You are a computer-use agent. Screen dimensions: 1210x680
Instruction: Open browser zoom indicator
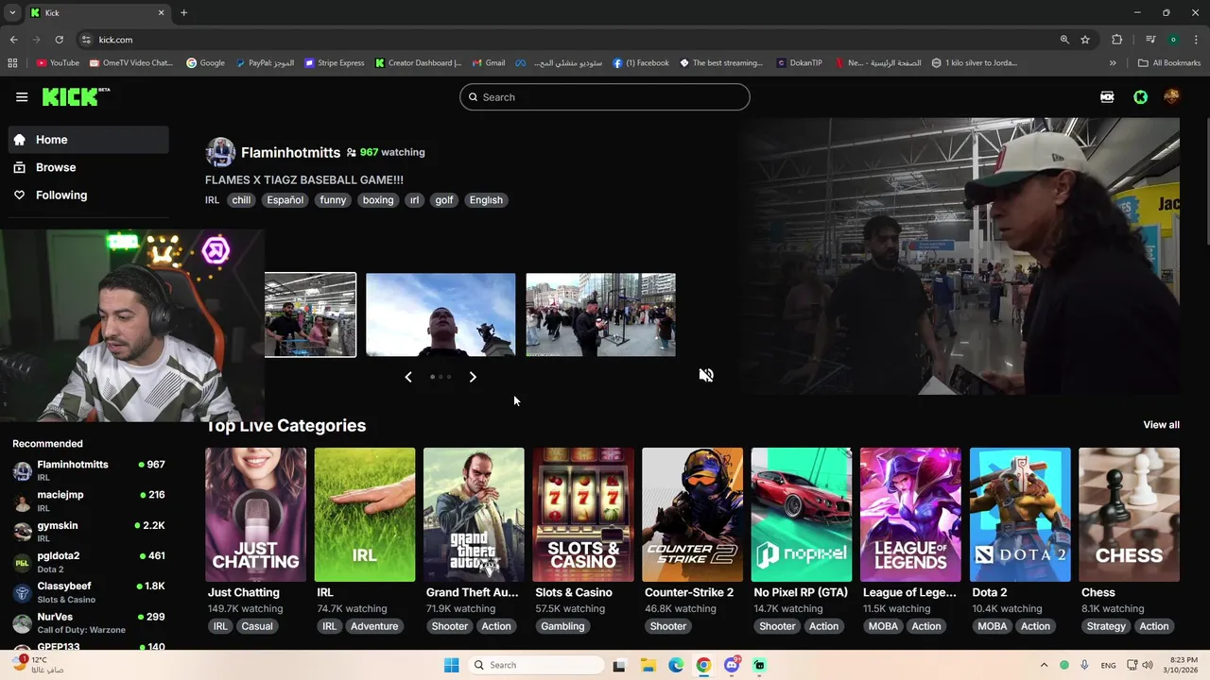tap(1064, 40)
